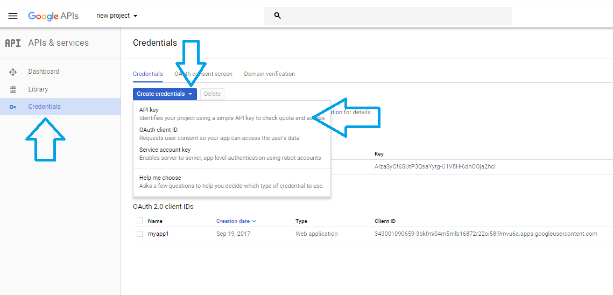Click the Google APIs logo
Viewport: 613px width, 295px height.
pos(53,16)
